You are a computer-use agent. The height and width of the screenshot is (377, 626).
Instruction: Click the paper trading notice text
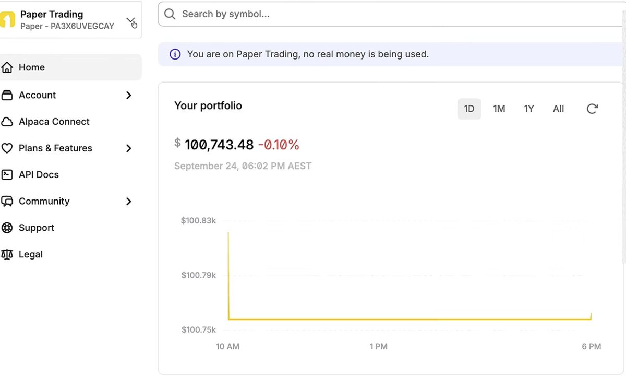coord(308,54)
